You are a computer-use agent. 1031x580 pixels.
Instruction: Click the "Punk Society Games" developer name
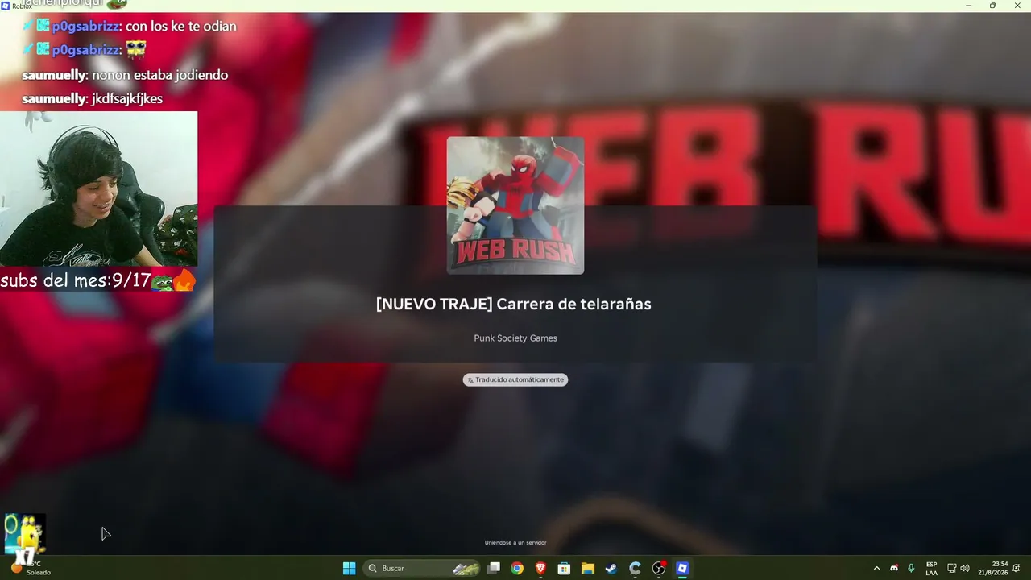515,338
